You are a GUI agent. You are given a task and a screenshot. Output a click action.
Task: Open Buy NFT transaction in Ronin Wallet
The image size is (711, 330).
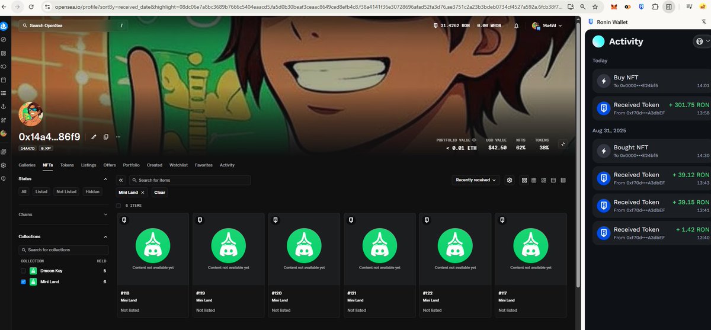(x=652, y=81)
